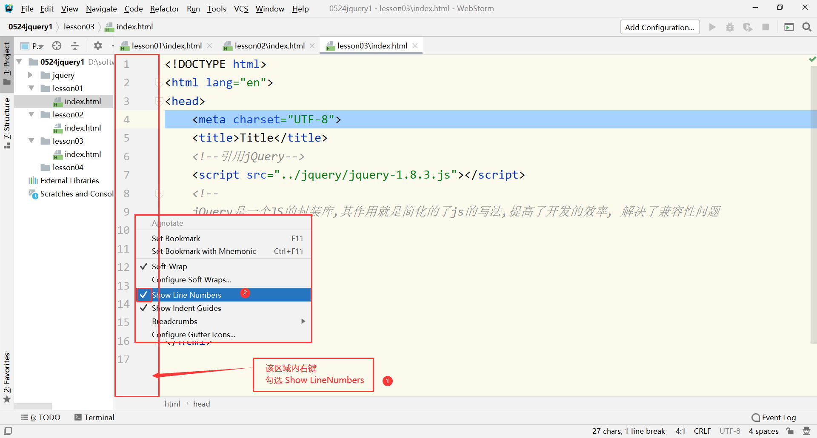
Task: Open Project view dropdown selector
Action: pyautogui.click(x=32, y=46)
